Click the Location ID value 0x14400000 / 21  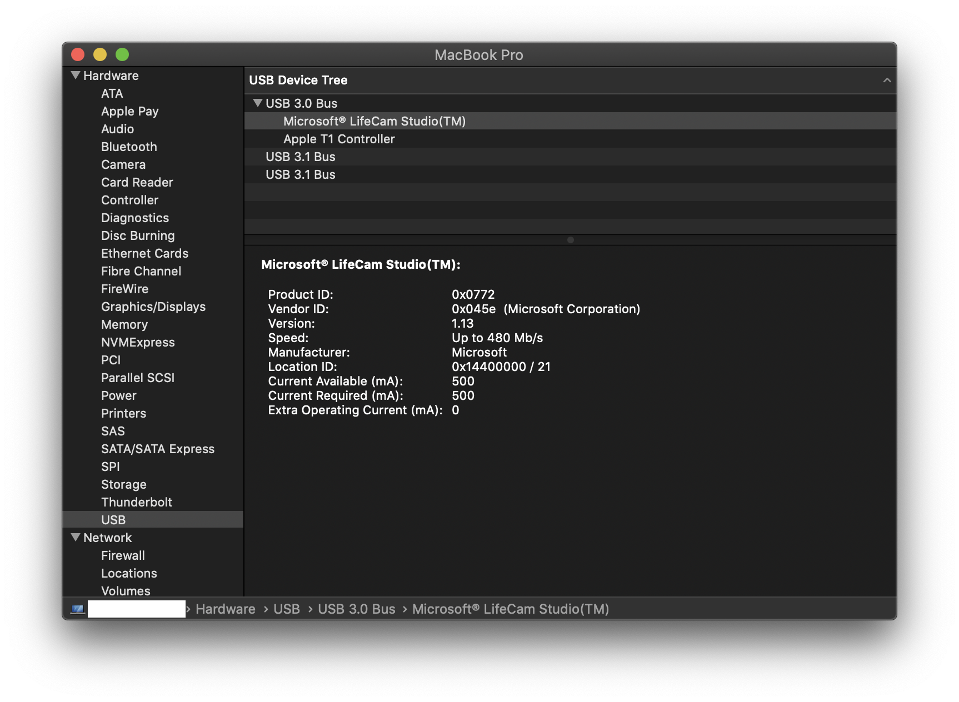501,367
